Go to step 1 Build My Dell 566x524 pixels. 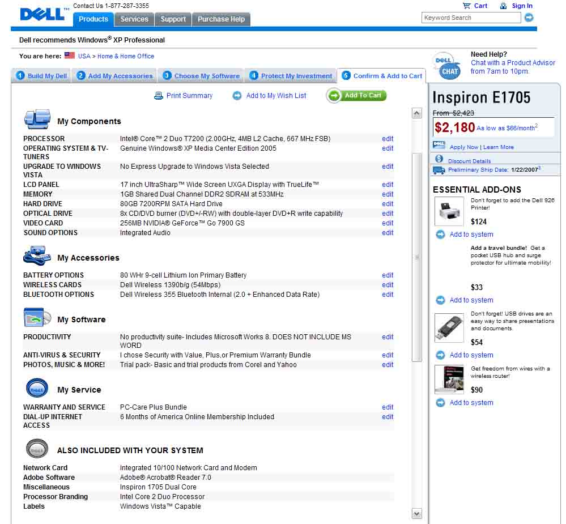coord(41,76)
